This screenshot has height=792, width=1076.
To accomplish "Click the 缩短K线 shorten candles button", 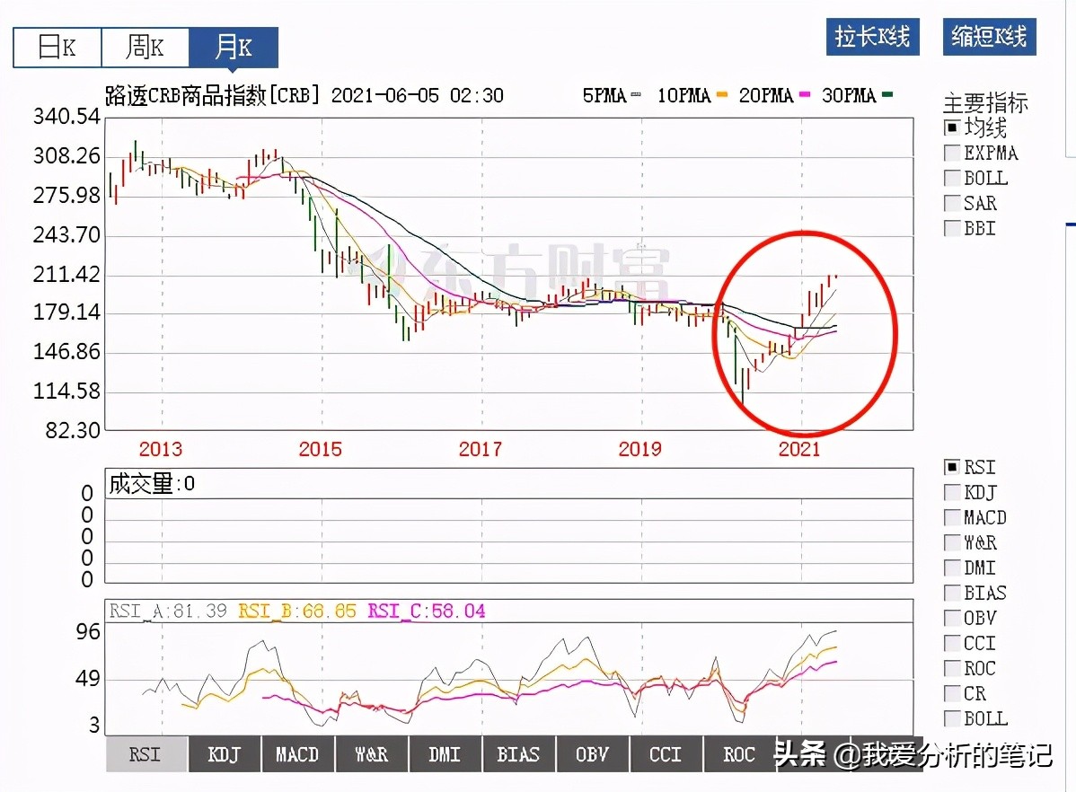I will click(x=988, y=38).
